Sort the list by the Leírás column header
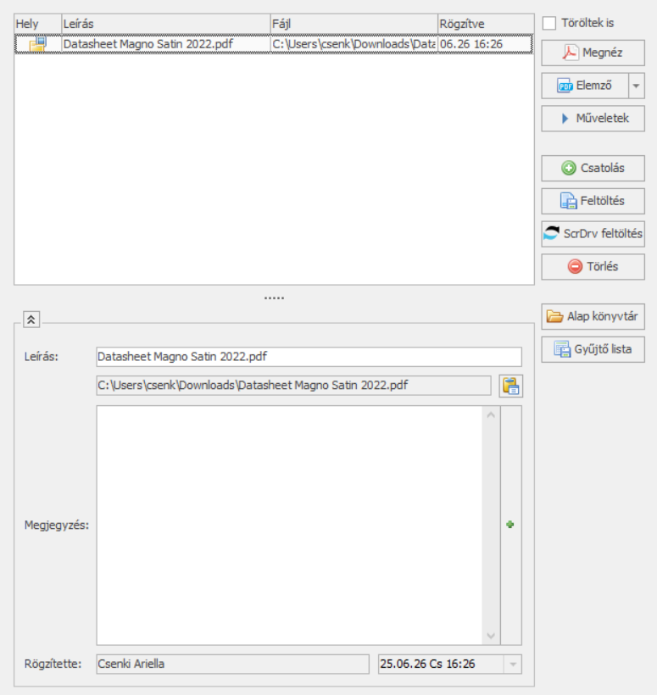Screen dimensions: 657x695 (165, 24)
